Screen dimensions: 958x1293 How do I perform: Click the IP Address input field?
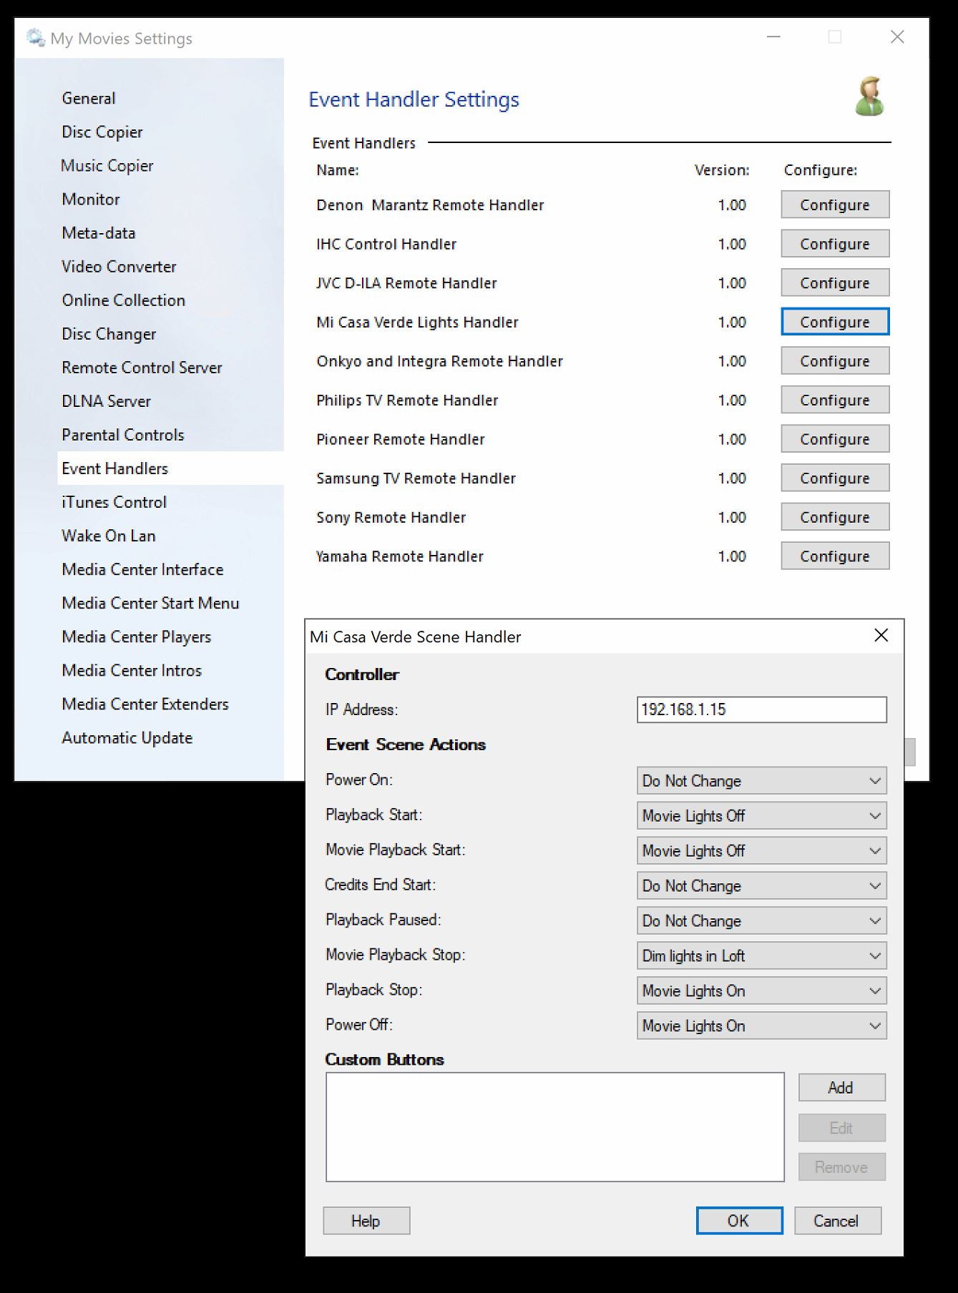761,709
